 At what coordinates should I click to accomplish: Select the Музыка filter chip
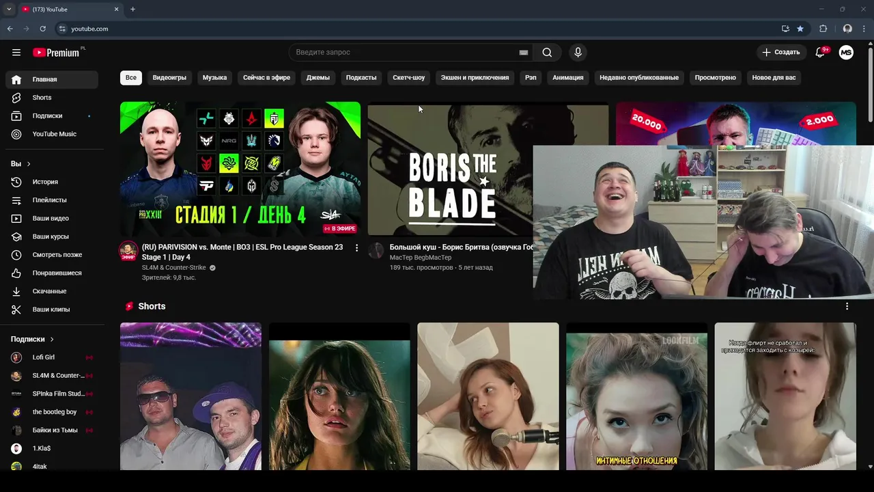[214, 78]
